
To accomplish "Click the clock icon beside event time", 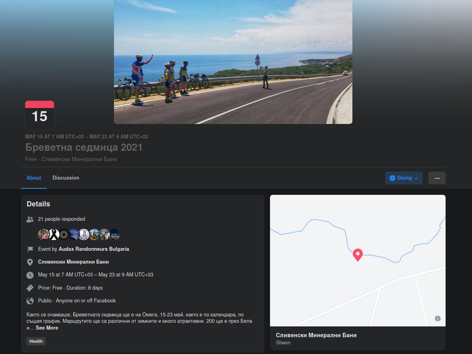I will point(30,275).
